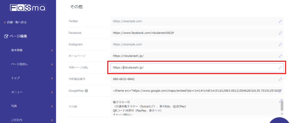Viewport: 296px width, 123px height.
Task: Click the Fasma logo
Action: coord(28,7)
